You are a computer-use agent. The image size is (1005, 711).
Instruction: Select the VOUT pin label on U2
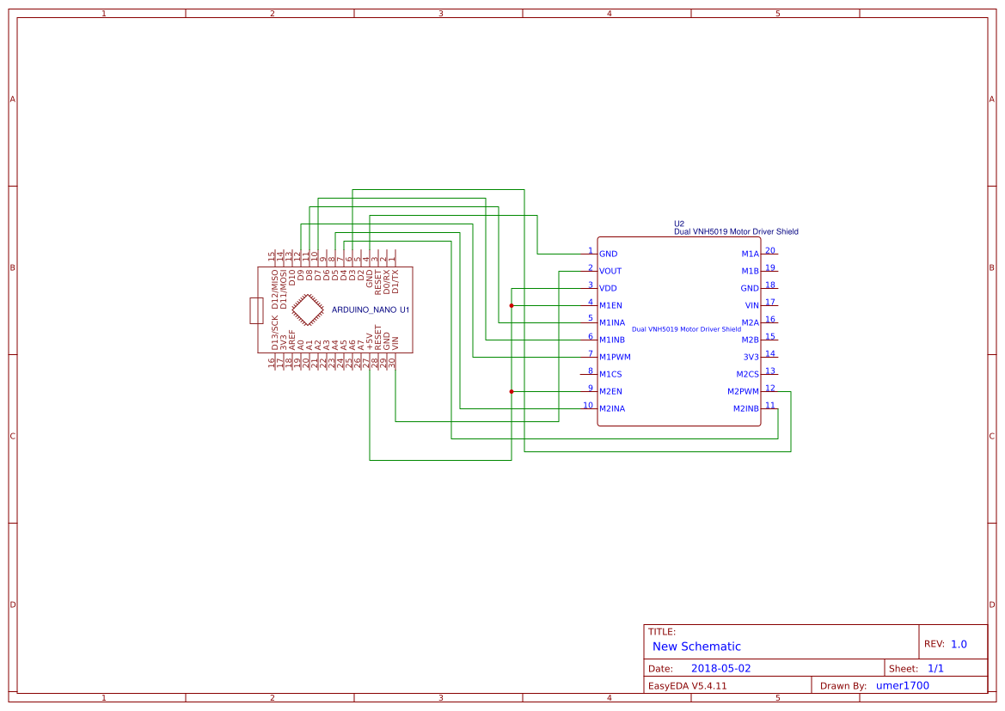coord(610,271)
